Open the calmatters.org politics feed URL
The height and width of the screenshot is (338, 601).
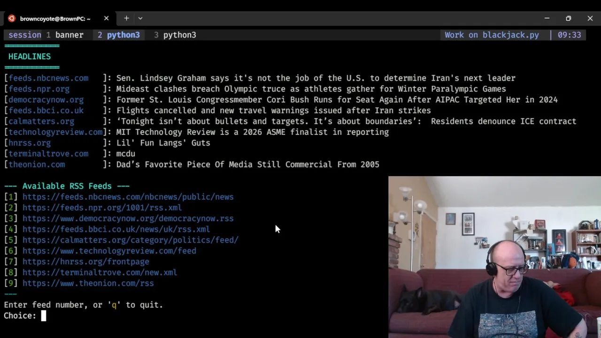130,240
